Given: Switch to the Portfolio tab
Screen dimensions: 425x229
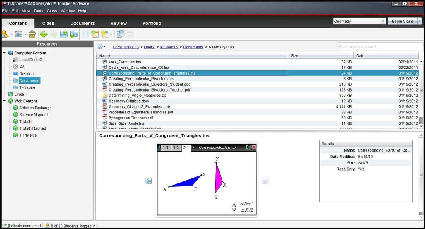Looking at the screenshot, I should [x=152, y=23].
